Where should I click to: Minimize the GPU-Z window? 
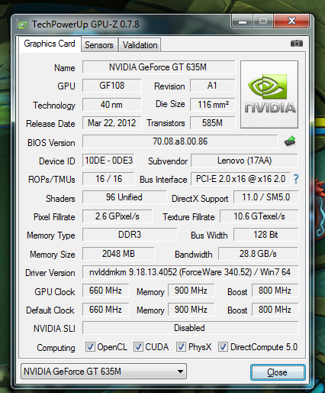[243, 21]
